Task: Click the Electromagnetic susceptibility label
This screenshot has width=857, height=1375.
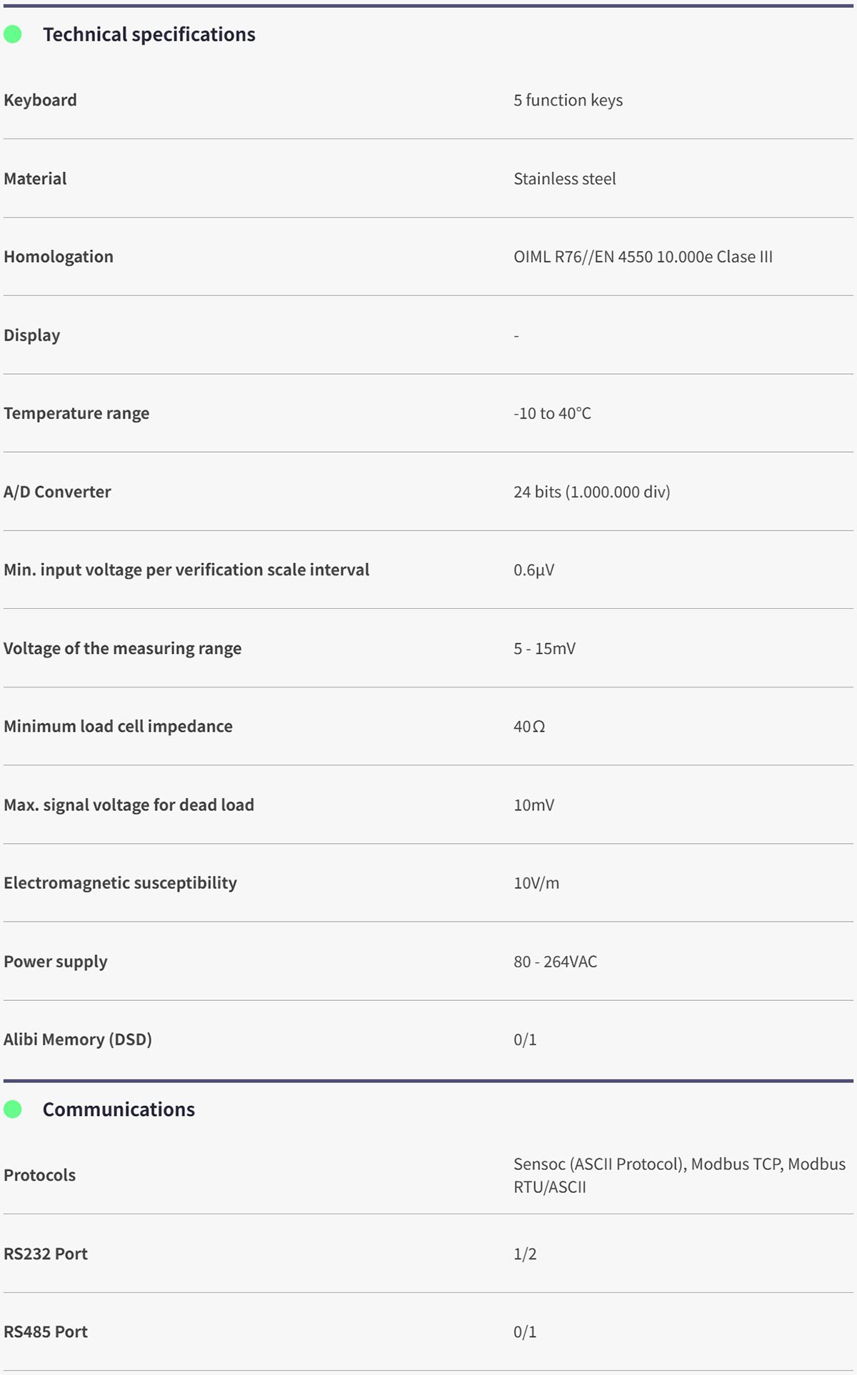Action: click(120, 883)
